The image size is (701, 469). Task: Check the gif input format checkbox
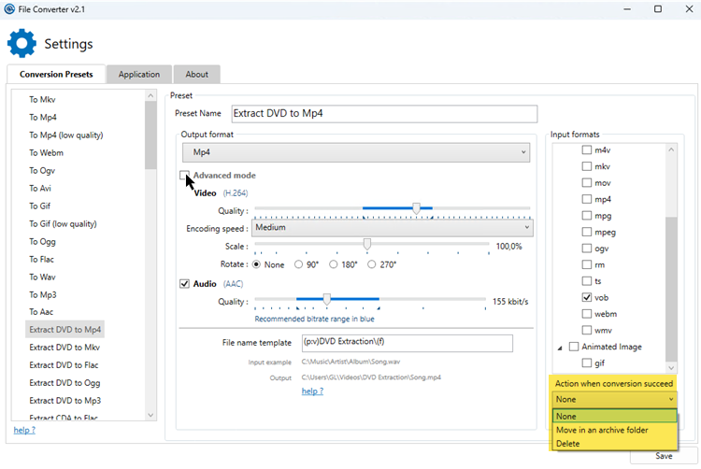coord(587,362)
